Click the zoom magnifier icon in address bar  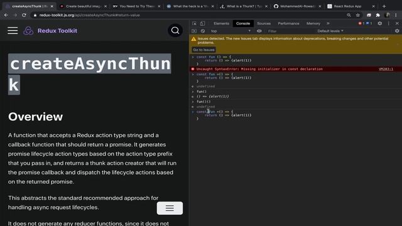click(x=349, y=15)
